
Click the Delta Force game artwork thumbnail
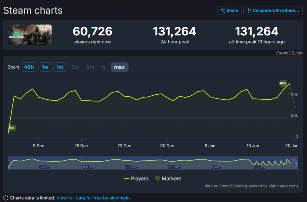[30, 35]
